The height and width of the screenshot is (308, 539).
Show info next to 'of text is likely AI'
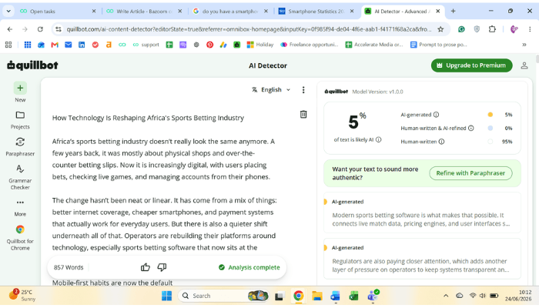379,139
